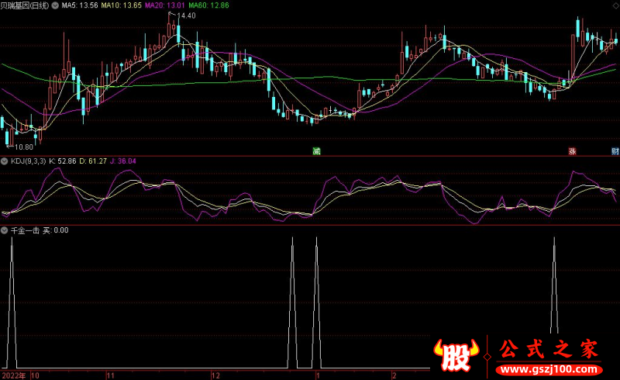The width and height of the screenshot is (620, 380).
Task: Click the 10.80 low price arrow marker
Action: (20, 146)
